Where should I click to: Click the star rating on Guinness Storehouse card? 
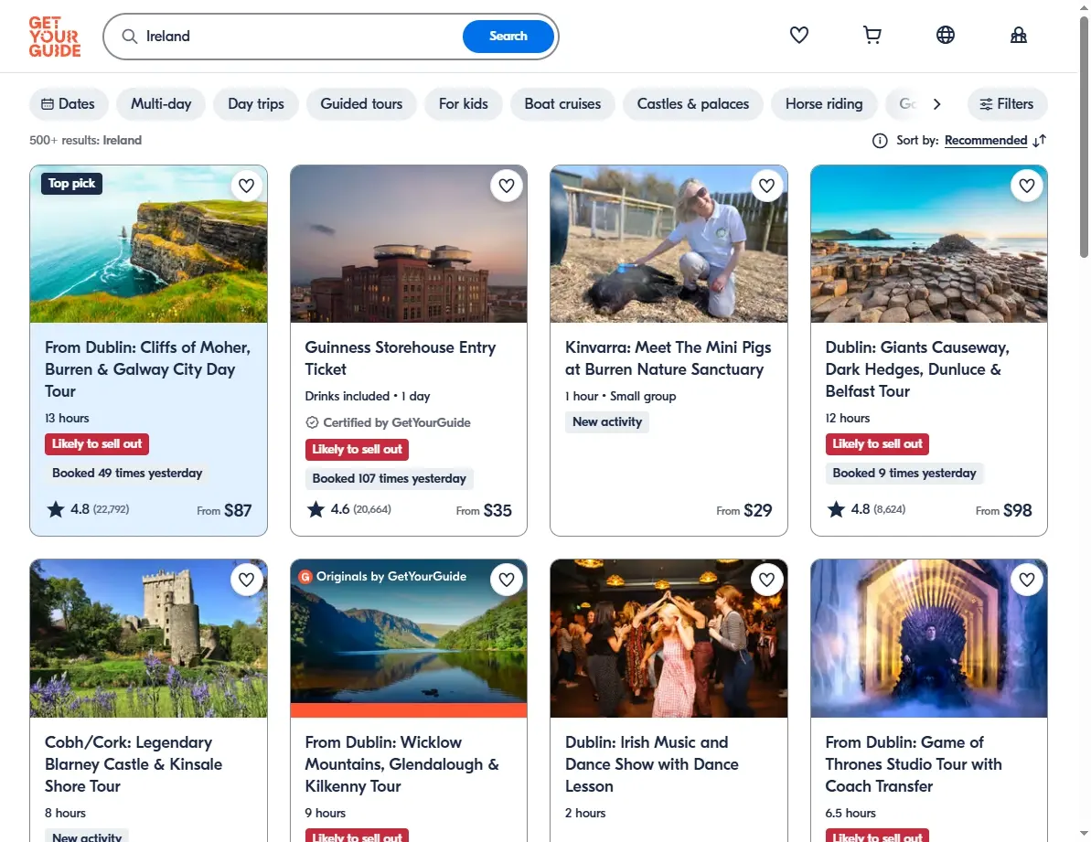pyautogui.click(x=316, y=509)
